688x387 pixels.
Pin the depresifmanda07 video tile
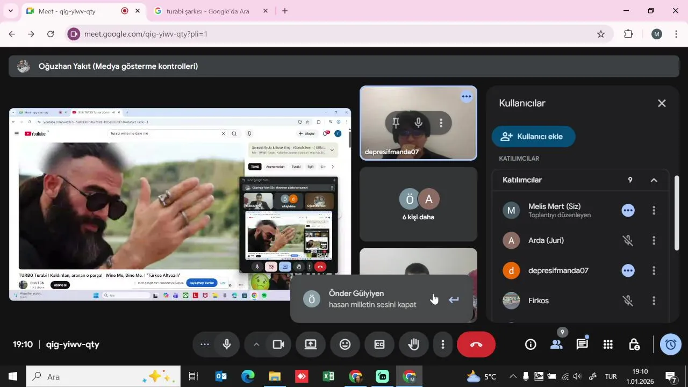point(396,123)
